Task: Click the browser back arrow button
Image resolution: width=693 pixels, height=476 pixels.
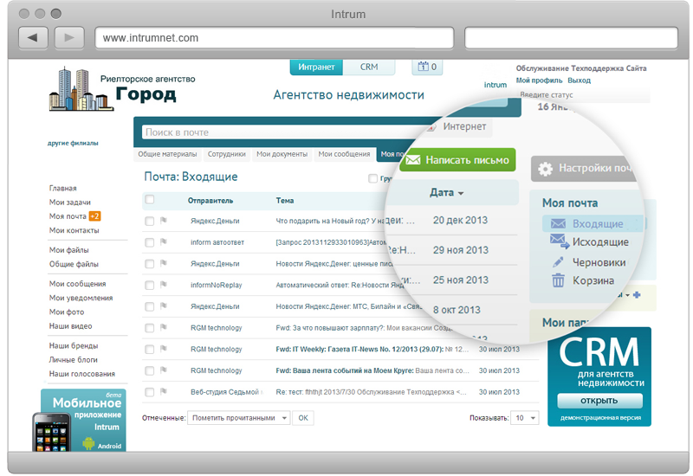Action: coord(33,37)
